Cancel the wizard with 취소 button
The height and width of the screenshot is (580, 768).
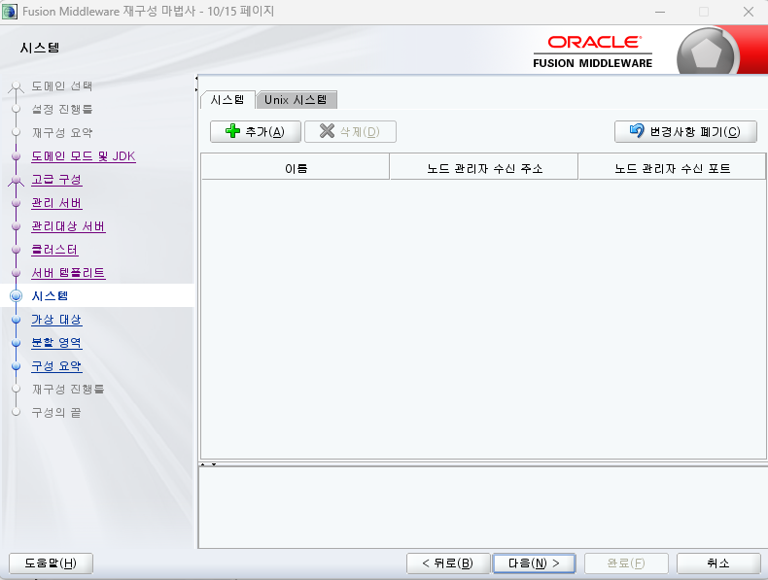pyautogui.click(x=718, y=563)
